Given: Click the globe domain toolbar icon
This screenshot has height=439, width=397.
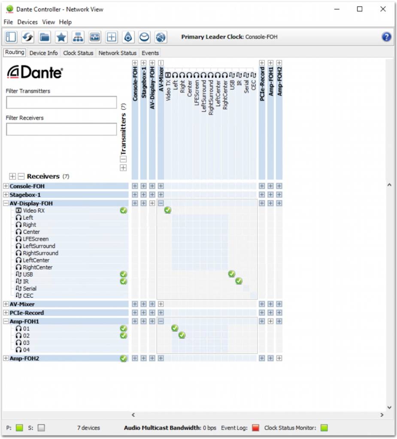Looking at the screenshot, I should [x=161, y=37].
